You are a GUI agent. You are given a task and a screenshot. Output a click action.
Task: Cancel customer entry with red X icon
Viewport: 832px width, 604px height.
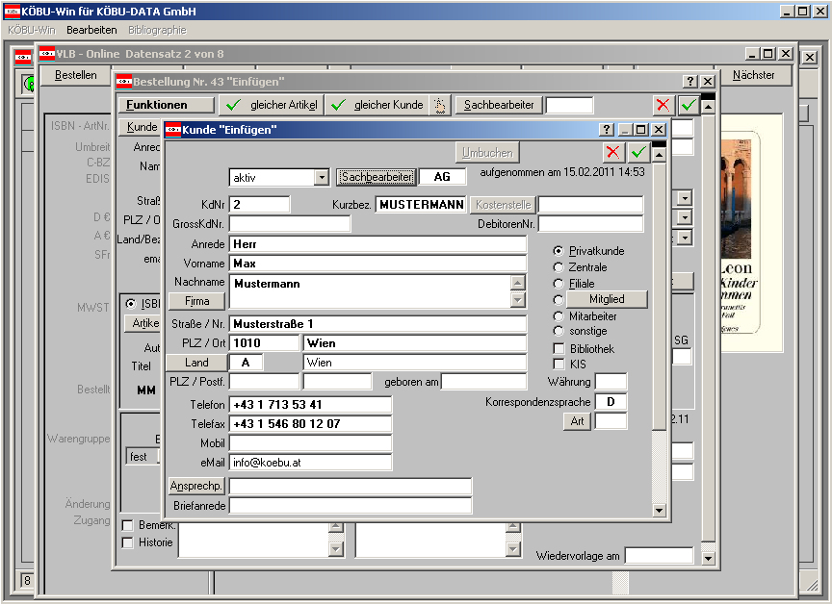(x=612, y=153)
